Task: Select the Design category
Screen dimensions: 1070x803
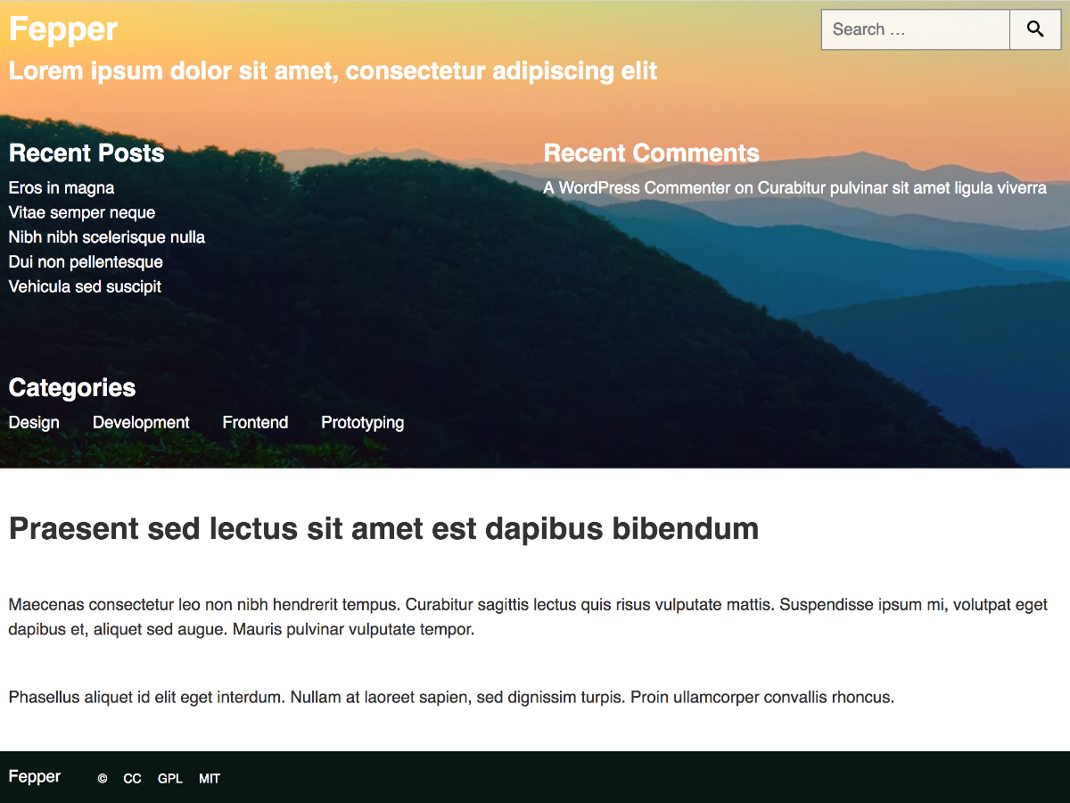Action: 33,422
